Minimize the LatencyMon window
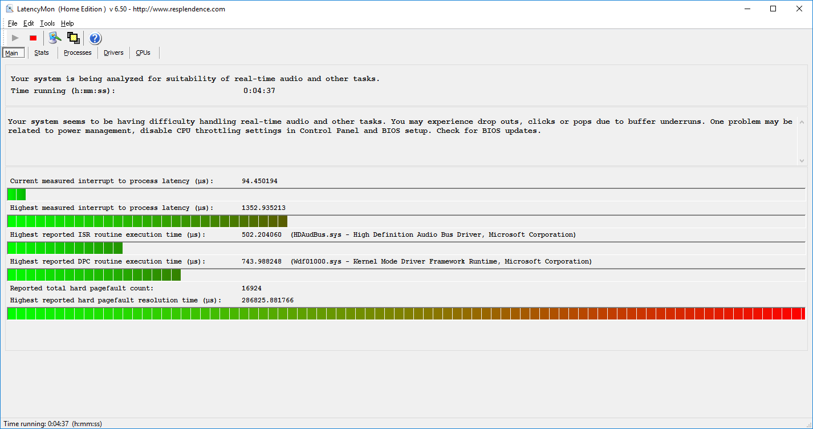Screen dimensions: 813x429 [747, 9]
